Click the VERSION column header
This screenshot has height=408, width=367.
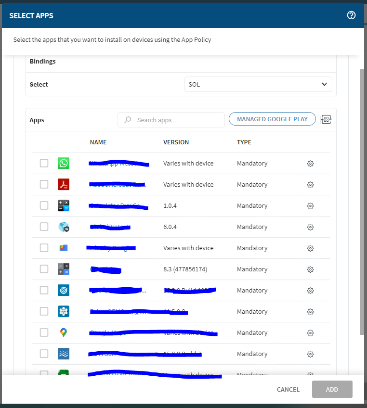(176, 142)
